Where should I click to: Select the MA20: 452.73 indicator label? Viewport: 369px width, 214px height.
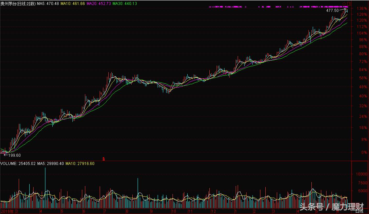point(99,4)
